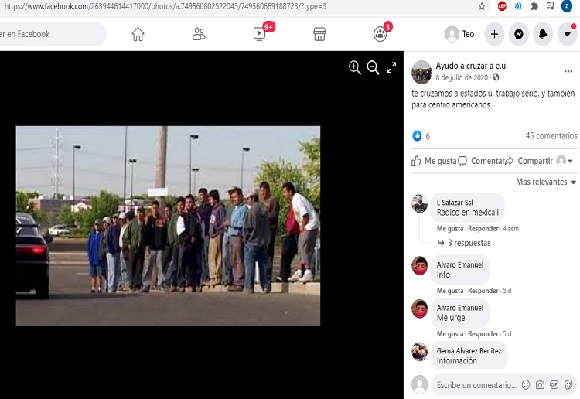Open the Create plus menu

tap(495, 34)
